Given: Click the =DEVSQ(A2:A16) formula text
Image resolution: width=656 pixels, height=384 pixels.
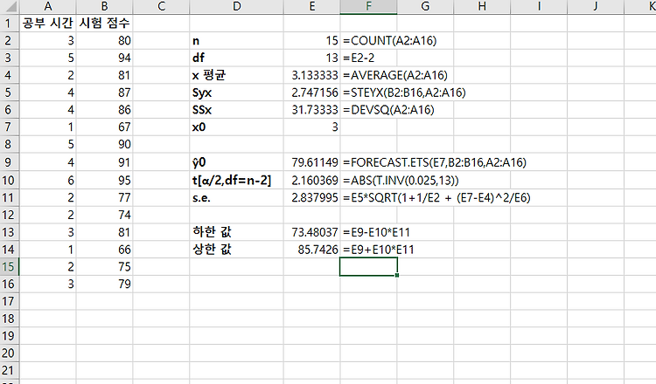Looking at the screenshot, I should point(388,110).
